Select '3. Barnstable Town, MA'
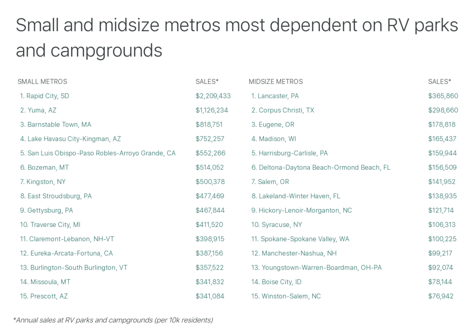 coord(56,124)
